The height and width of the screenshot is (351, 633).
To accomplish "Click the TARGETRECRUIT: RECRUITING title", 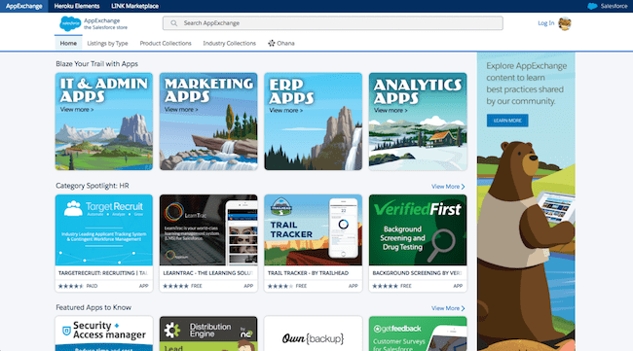I will coord(103,273).
